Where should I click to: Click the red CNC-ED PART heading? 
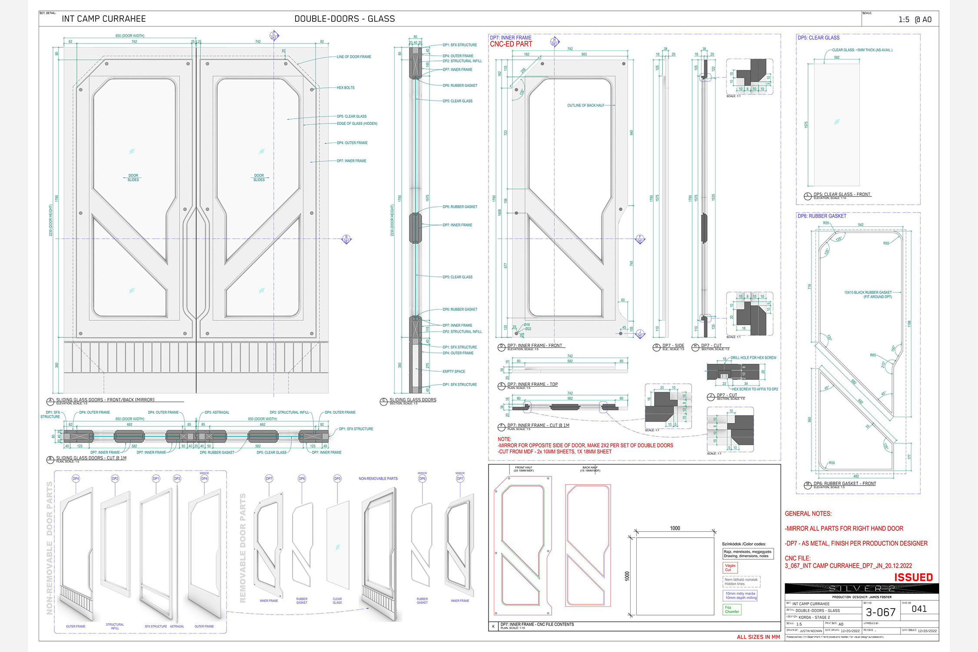pos(511,44)
